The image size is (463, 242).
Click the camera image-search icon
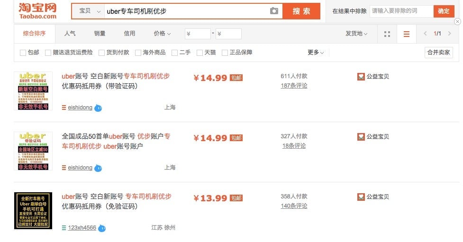tap(274, 11)
